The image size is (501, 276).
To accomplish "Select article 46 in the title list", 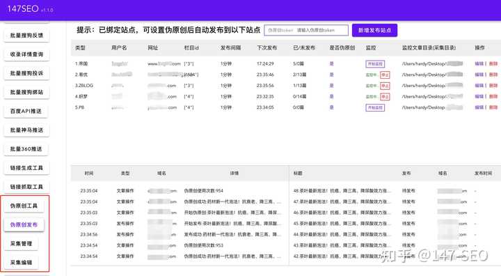I will (x=342, y=213).
